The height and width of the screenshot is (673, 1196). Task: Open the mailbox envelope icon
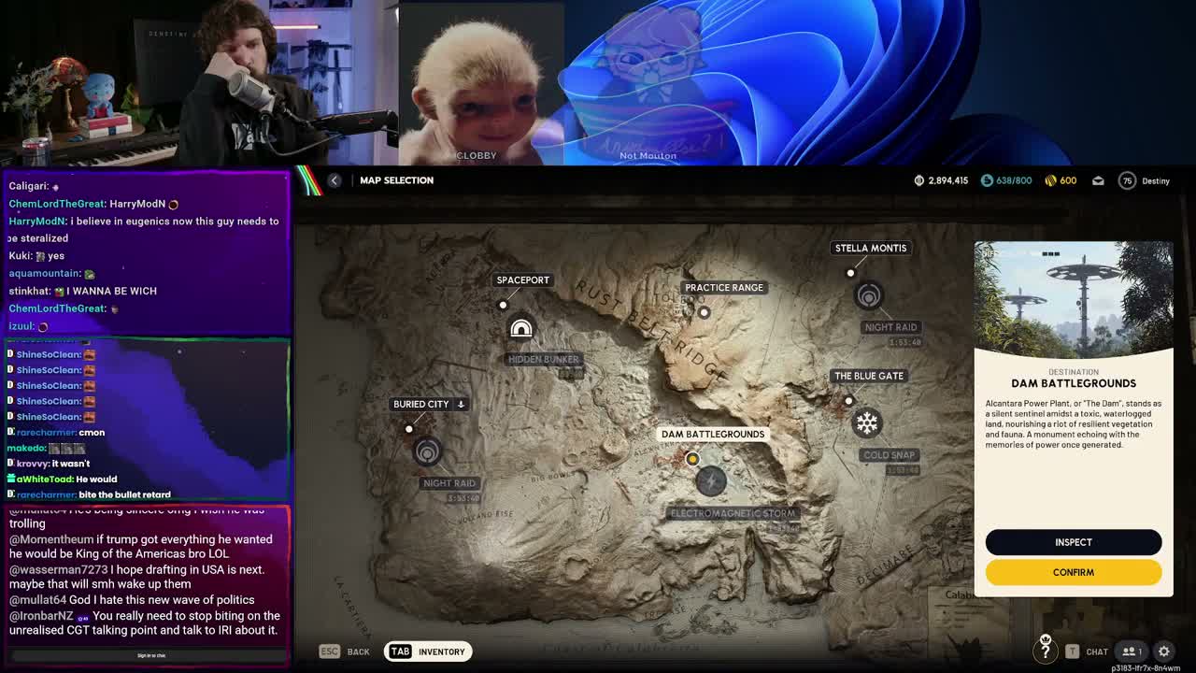pos(1098,180)
